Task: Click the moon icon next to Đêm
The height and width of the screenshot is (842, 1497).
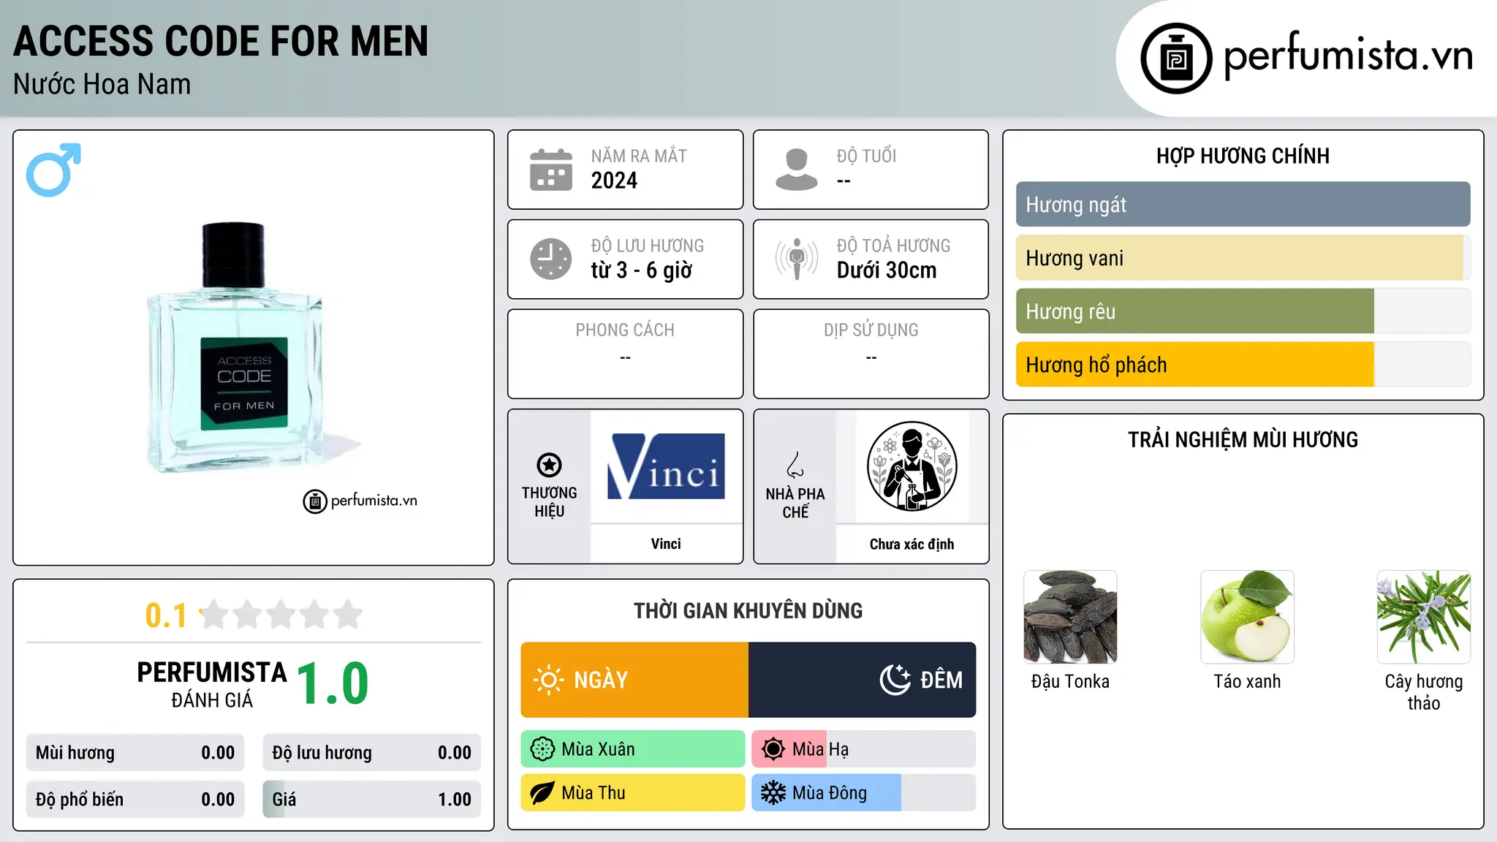Action: 895,680
